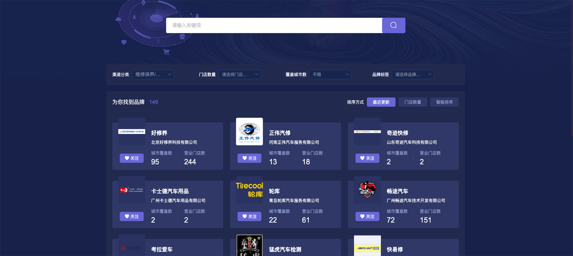Click the magnifier search button

coord(394,25)
